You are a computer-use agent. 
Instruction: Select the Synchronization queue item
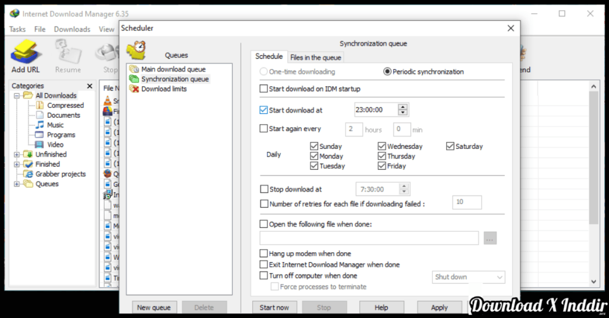coord(175,79)
